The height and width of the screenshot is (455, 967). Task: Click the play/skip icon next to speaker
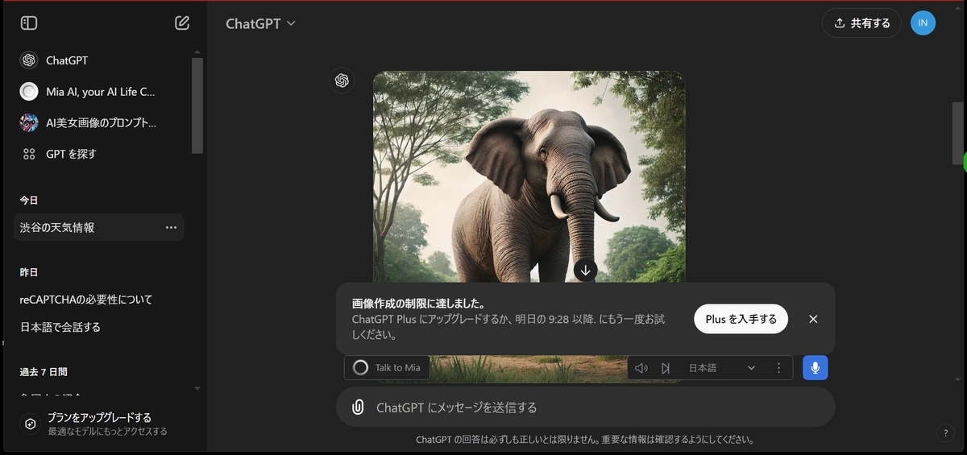click(666, 368)
